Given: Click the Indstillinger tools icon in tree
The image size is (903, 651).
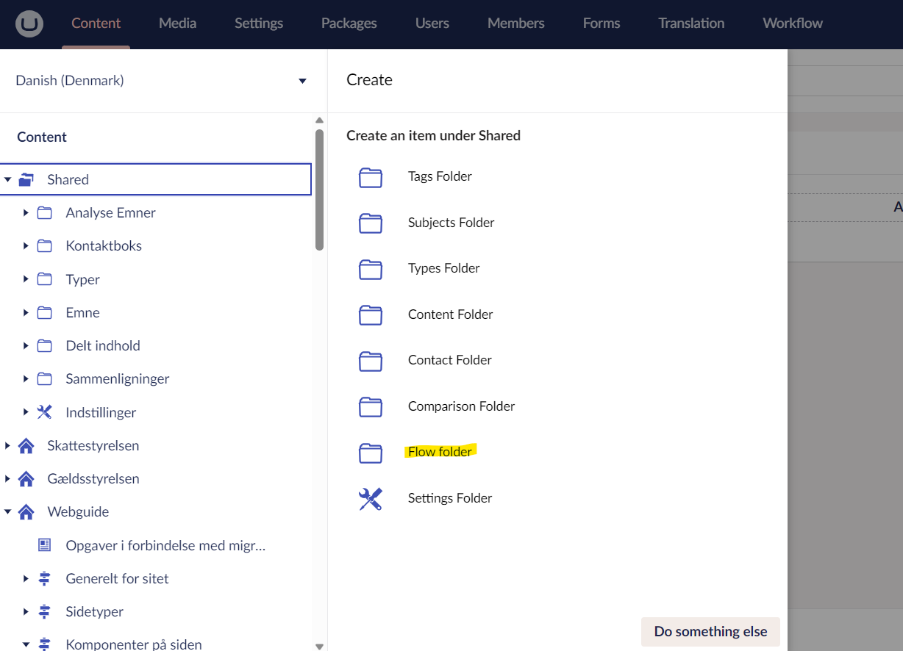Looking at the screenshot, I should pos(45,412).
